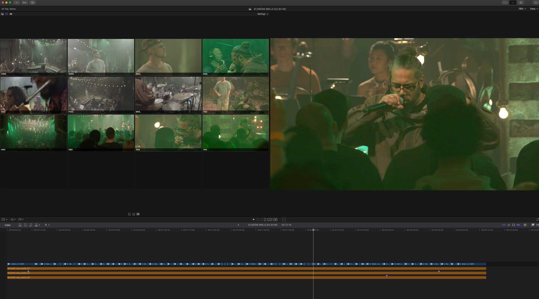Switch to camera angle 10SO
Screen dimensions: 539x299
pyautogui.click(x=101, y=57)
